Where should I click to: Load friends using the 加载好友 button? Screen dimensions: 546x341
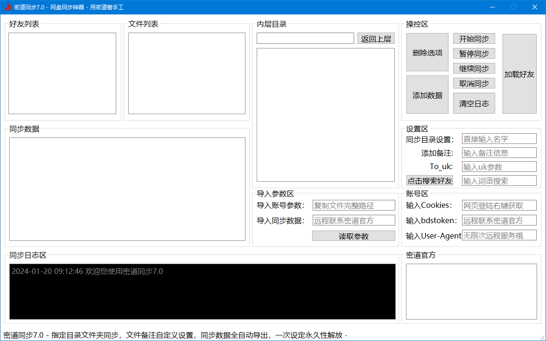pyautogui.click(x=519, y=74)
